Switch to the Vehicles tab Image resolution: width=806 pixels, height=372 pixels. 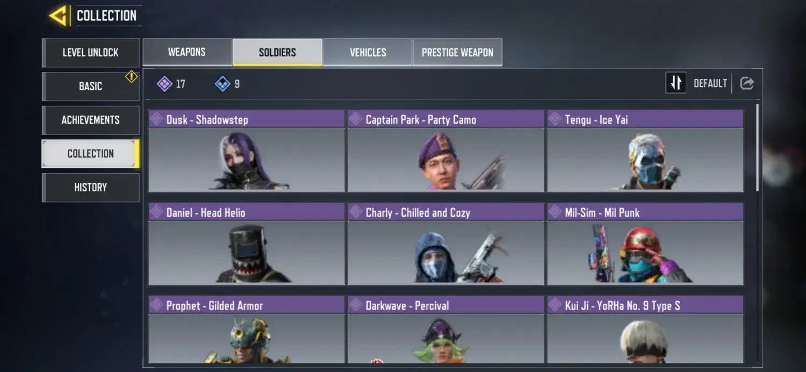tap(368, 52)
